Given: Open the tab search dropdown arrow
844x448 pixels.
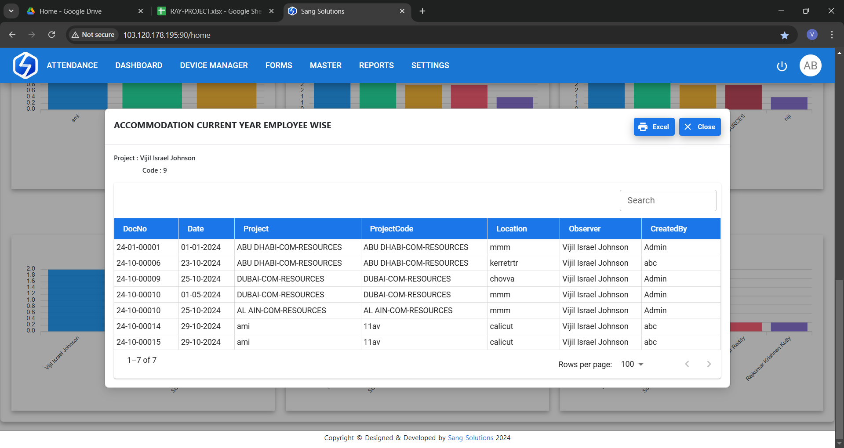Looking at the screenshot, I should click(x=11, y=11).
